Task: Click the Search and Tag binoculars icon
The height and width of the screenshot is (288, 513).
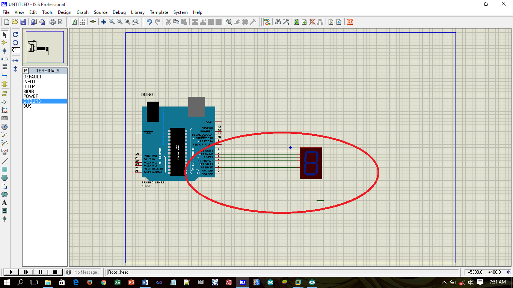Action: click(x=278, y=22)
